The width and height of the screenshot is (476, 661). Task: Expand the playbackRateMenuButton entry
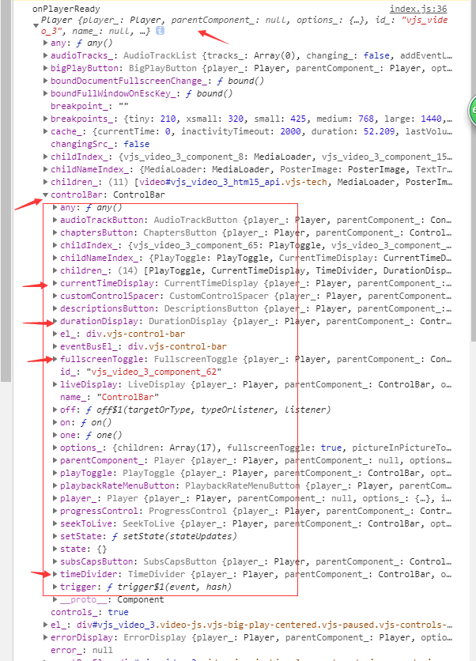click(x=55, y=485)
